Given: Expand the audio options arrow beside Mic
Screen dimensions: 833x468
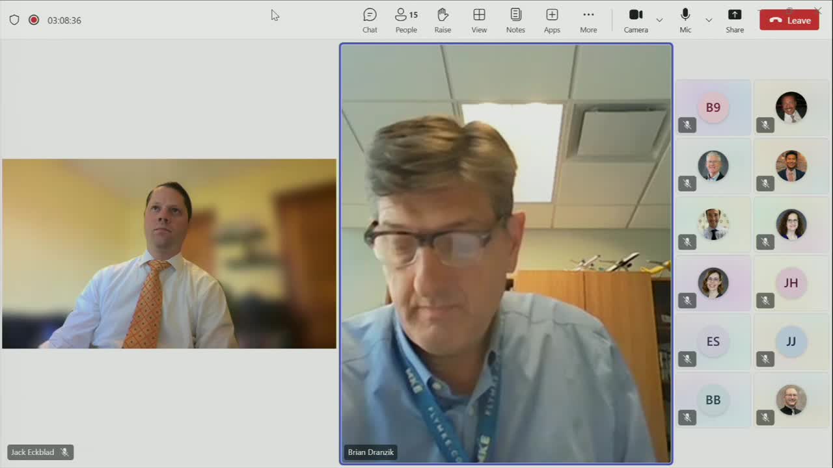Looking at the screenshot, I should click(x=709, y=20).
